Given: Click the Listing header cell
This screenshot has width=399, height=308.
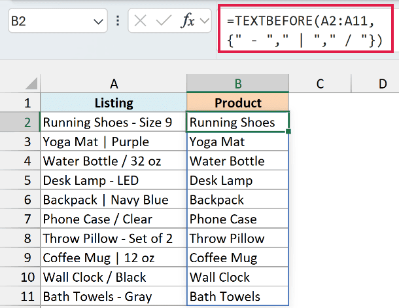Looking at the screenshot, I should [114, 102].
